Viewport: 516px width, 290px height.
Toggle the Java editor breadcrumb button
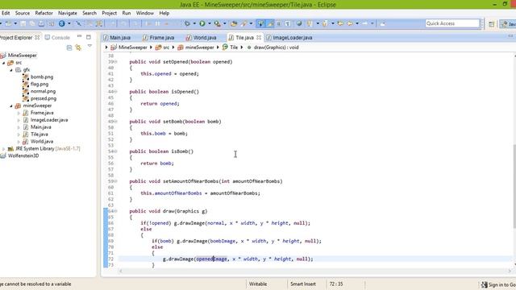(260, 23)
